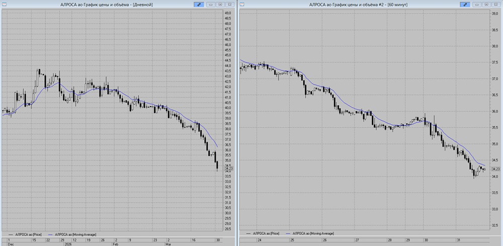Click the 28,5 price axis label in daily chart
503x246 pixels.
(x=228, y=229)
